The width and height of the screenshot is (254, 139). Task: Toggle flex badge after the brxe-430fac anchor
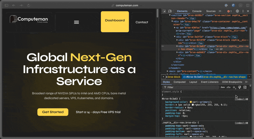[x=189, y=34]
